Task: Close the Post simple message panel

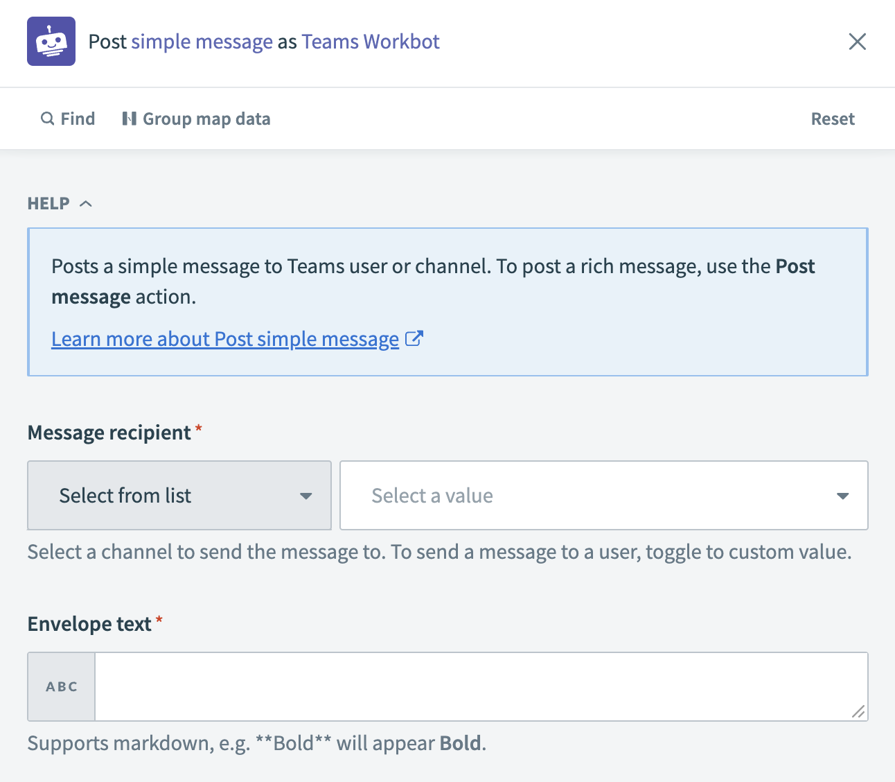Action: tap(857, 42)
